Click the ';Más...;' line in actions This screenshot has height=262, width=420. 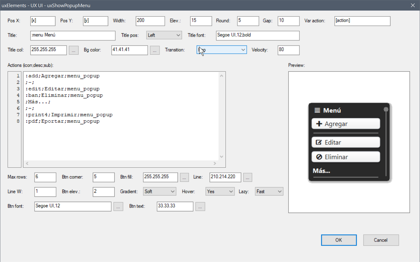coord(38,102)
